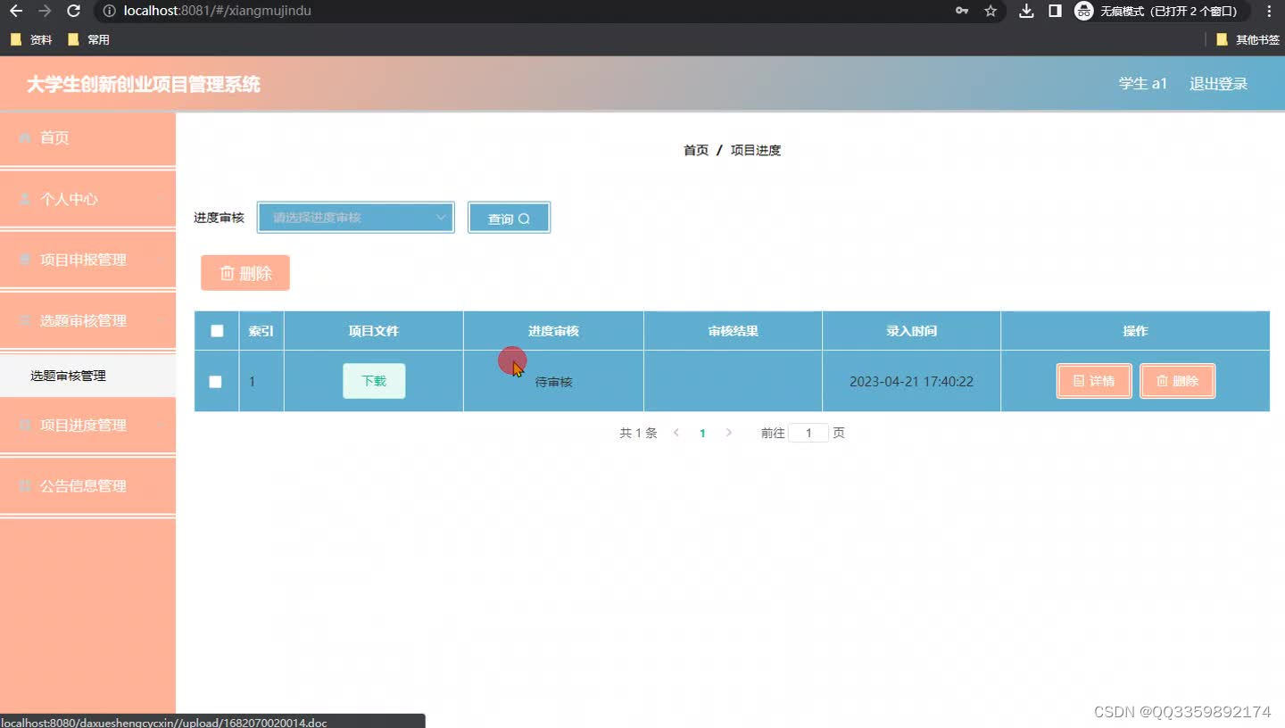Screen dimensions: 1285x728
Task: Collapse 选题审核管理 sidebar menu
Action: tap(87, 320)
